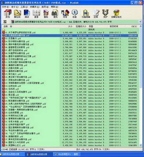Switch to the 画图 (Paint) taskbar button

pyautogui.click(x=67, y=154)
